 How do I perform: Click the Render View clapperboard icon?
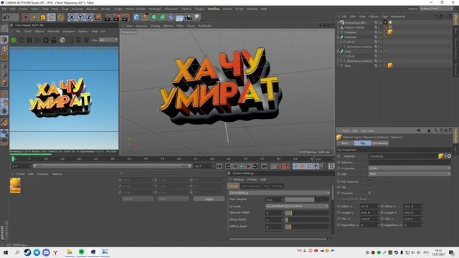[x=108, y=18]
